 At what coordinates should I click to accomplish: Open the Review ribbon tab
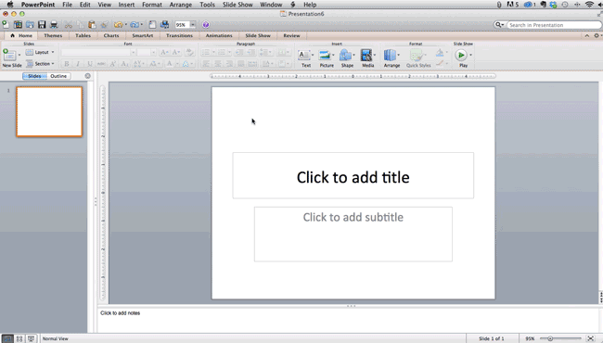pyautogui.click(x=291, y=35)
